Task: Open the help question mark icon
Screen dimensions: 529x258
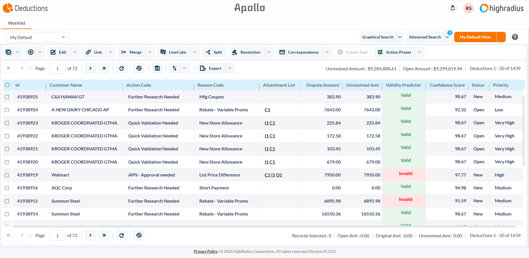Action: (x=515, y=37)
